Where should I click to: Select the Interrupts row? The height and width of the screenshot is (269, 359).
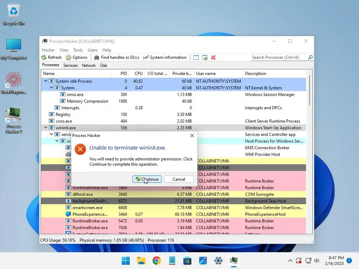173,108
